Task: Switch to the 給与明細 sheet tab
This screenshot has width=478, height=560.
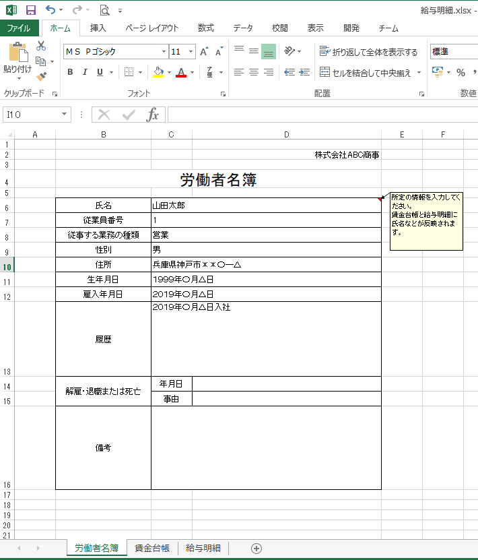Action: [x=203, y=549]
